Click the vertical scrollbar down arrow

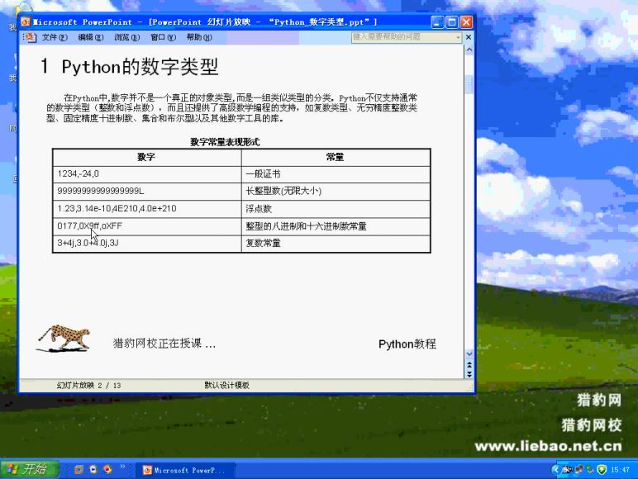tap(469, 353)
